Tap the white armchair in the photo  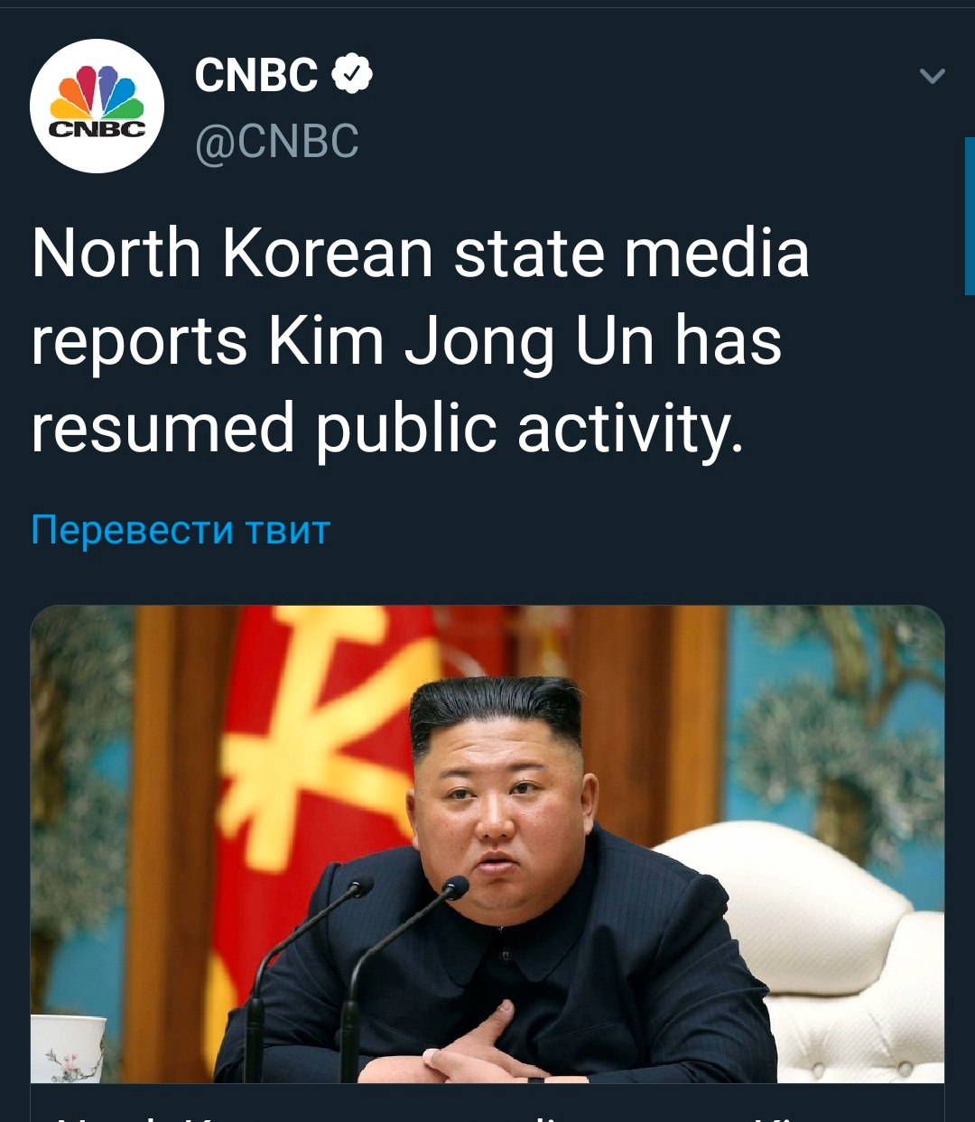pyautogui.click(x=812, y=948)
